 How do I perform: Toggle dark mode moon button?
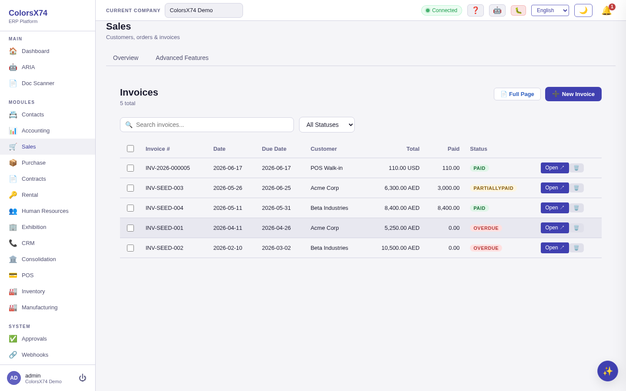tap(583, 10)
